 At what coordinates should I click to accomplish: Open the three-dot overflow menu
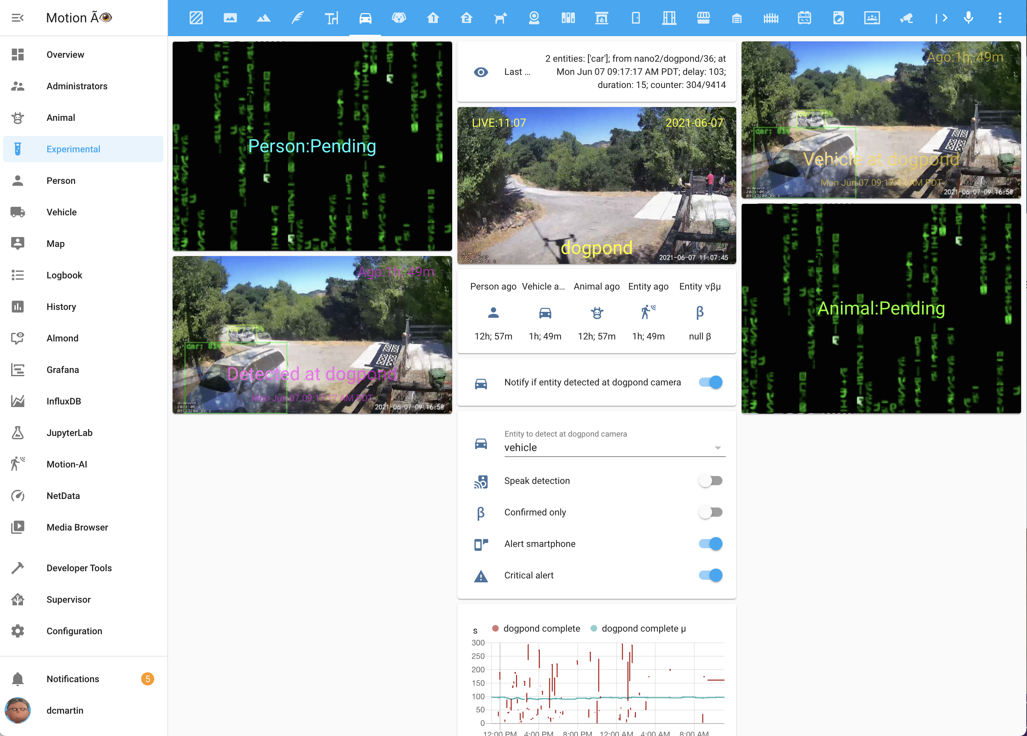click(x=1000, y=18)
